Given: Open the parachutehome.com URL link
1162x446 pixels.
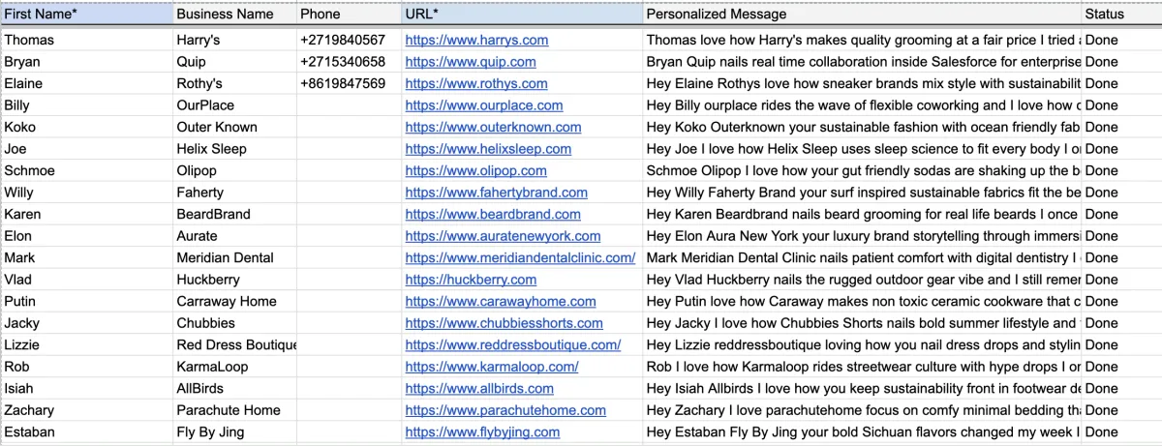Looking at the screenshot, I should coord(505,410).
